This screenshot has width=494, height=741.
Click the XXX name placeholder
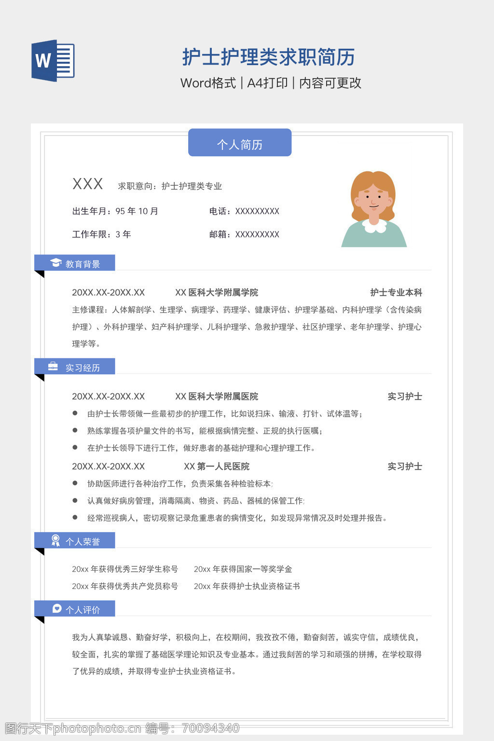point(87,184)
